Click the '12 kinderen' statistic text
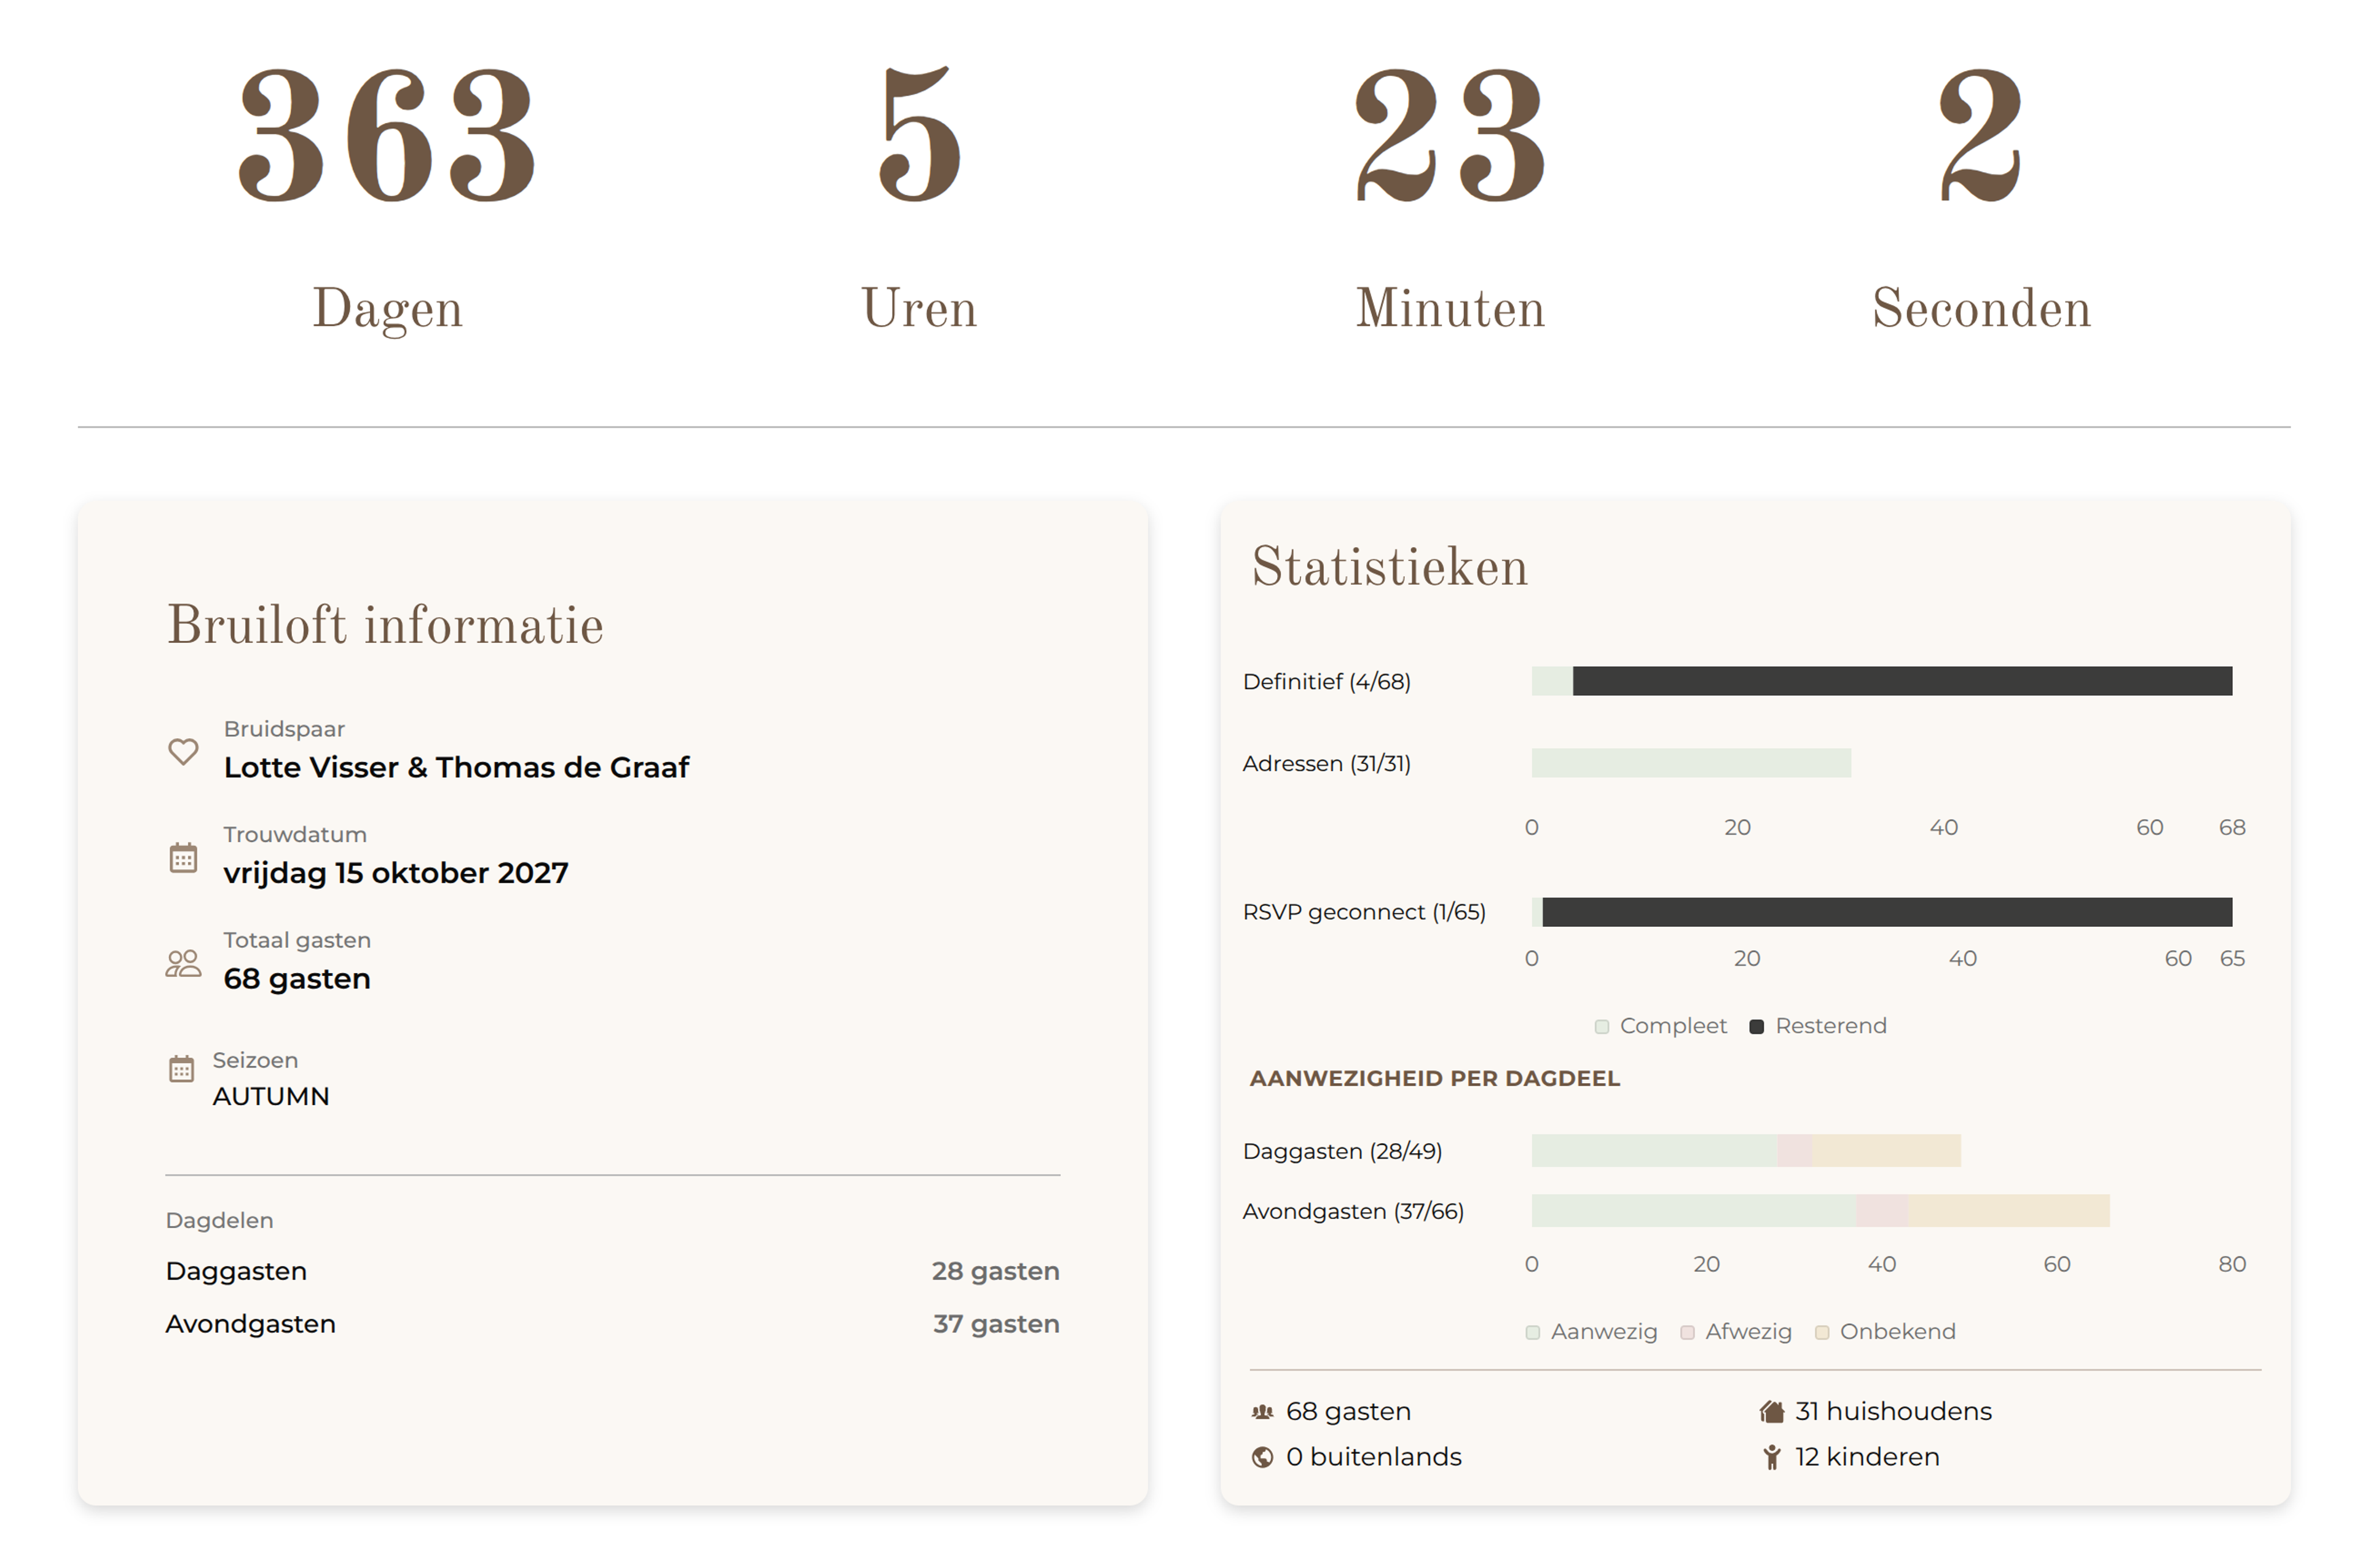The height and width of the screenshot is (1568, 2360). 1867,1457
